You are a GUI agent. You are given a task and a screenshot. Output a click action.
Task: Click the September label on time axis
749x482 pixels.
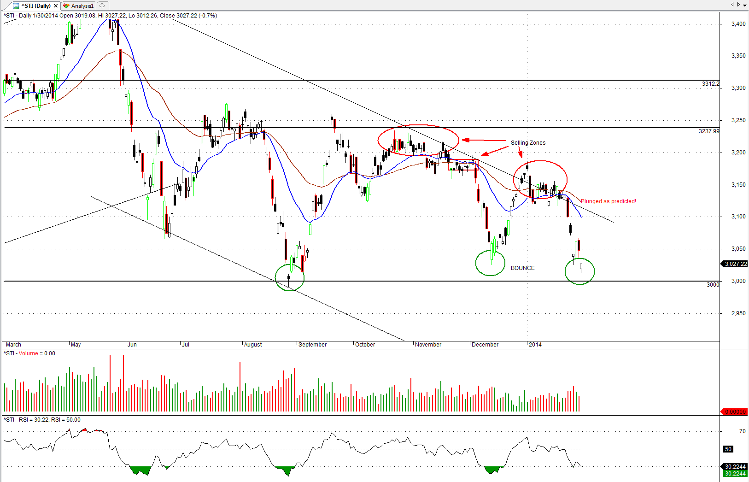click(x=312, y=345)
